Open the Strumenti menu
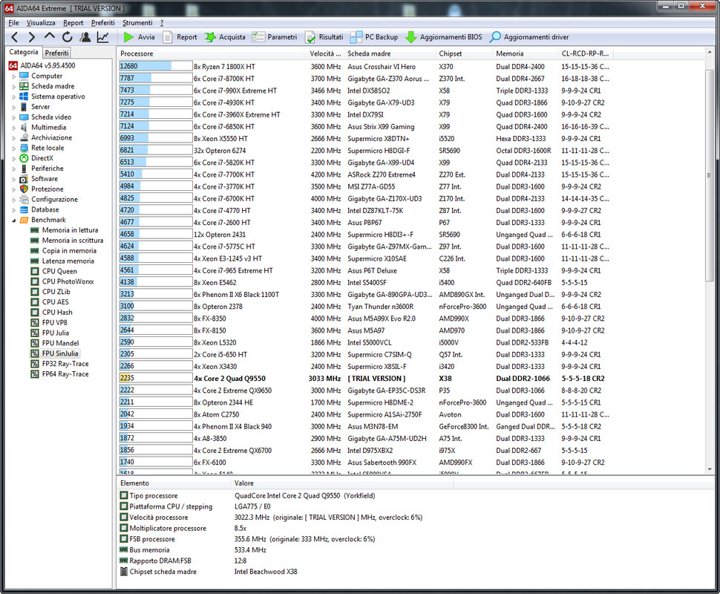Image resolution: width=720 pixels, height=594 pixels. (x=137, y=23)
